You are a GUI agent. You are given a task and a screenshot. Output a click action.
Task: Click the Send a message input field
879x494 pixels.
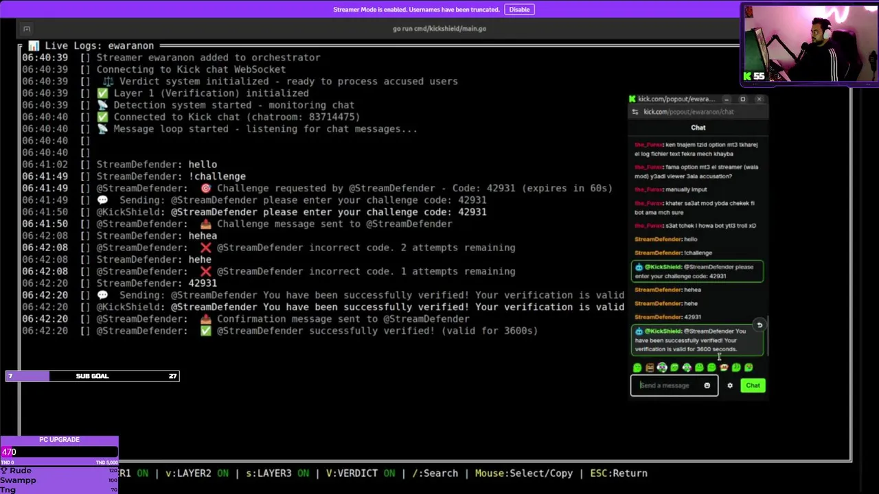pyautogui.click(x=674, y=386)
